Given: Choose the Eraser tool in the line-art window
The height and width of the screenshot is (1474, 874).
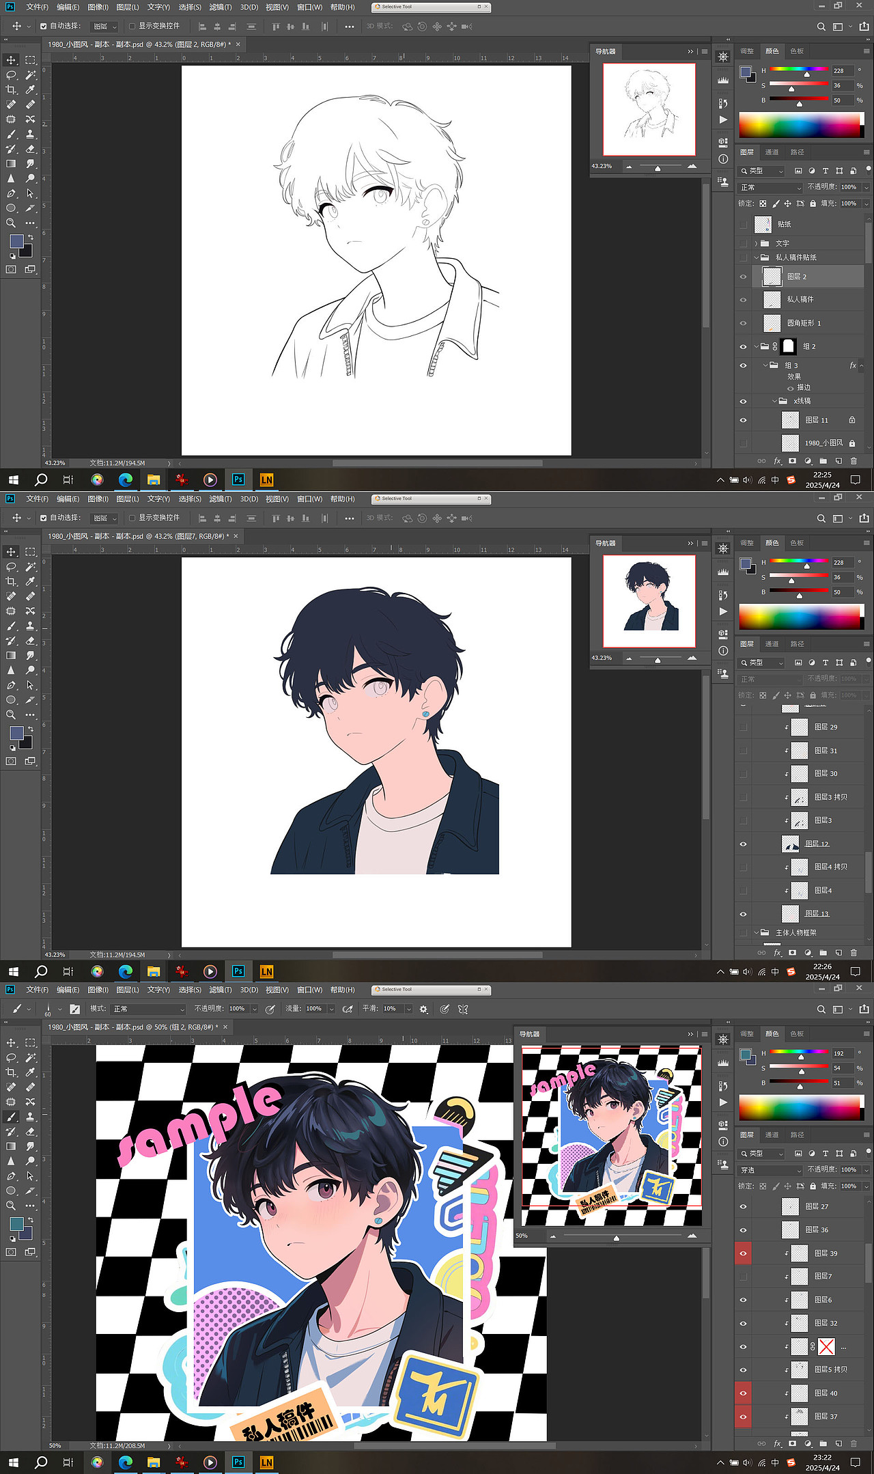Looking at the screenshot, I should click(x=30, y=149).
